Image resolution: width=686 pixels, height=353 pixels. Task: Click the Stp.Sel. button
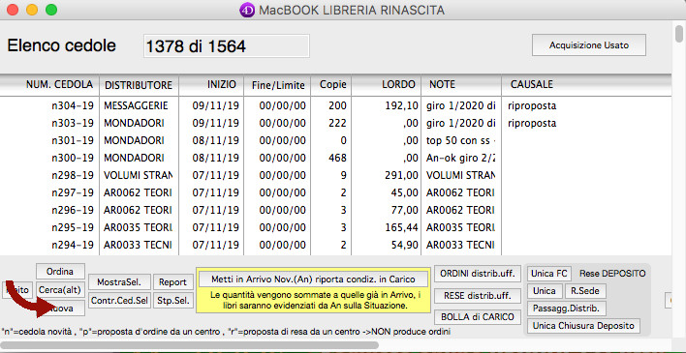pos(172,301)
